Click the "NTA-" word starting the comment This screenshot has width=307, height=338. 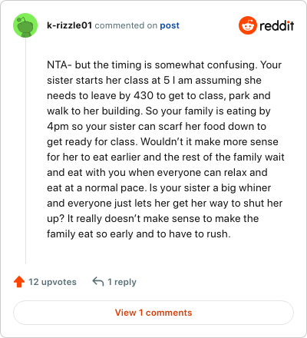(59, 65)
